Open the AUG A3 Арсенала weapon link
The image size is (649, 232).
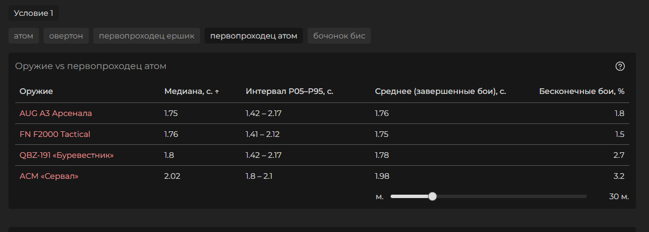pyautogui.click(x=55, y=114)
